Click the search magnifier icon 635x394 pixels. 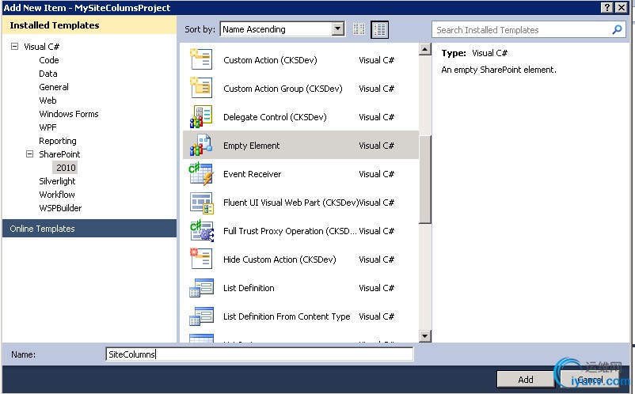pos(617,29)
